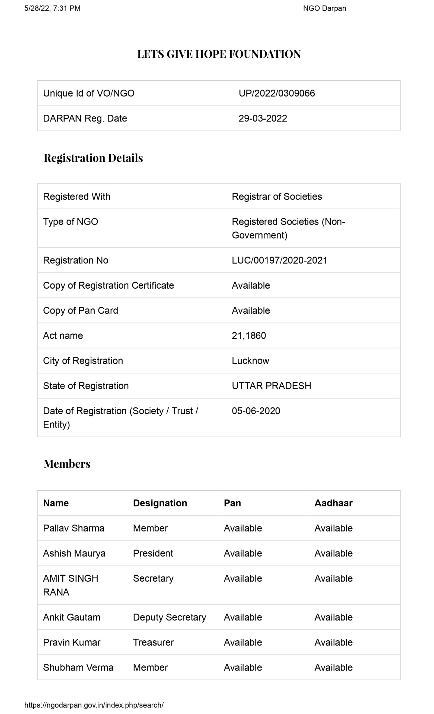434x714 pixels.
Task: Click Lucknow in City of Registration row
Action: pos(250,361)
